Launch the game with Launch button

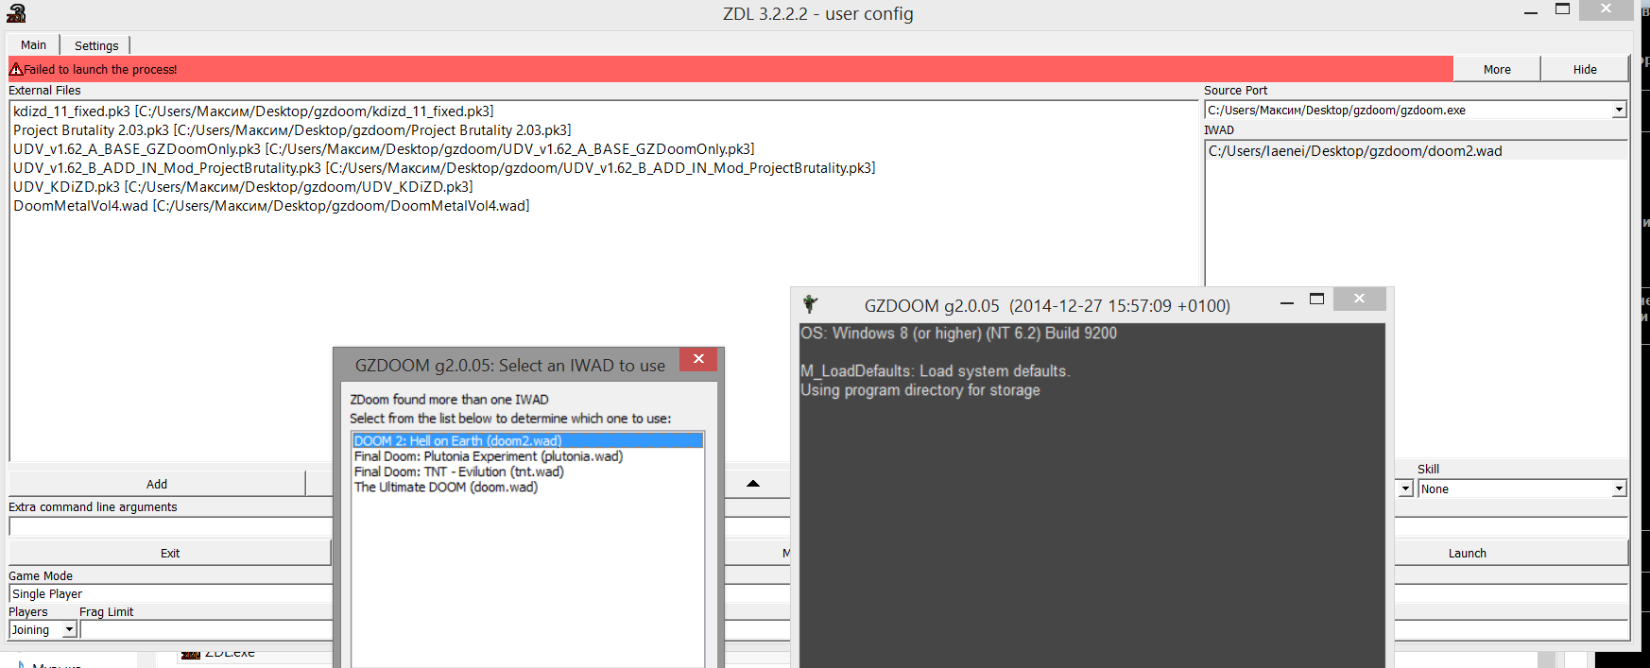coord(1467,553)
